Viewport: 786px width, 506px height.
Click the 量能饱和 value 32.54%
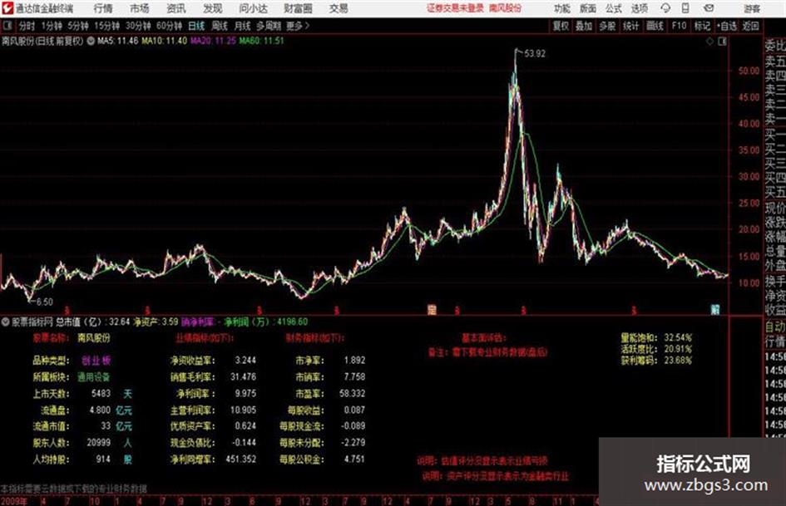point(678,338)
